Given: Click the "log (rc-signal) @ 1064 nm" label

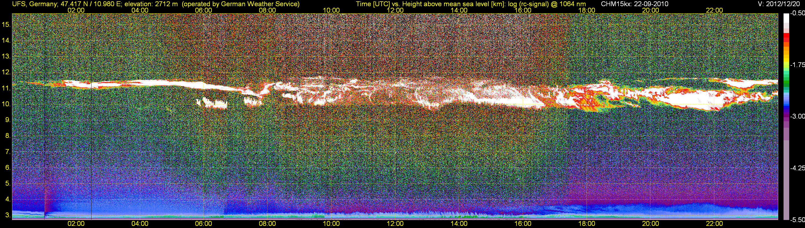Looking at the screenshot, I should (x=547, y=4).
